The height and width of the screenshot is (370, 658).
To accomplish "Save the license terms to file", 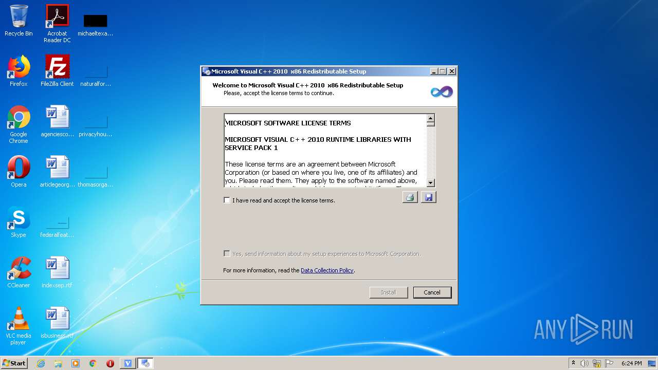I will 429,197.
